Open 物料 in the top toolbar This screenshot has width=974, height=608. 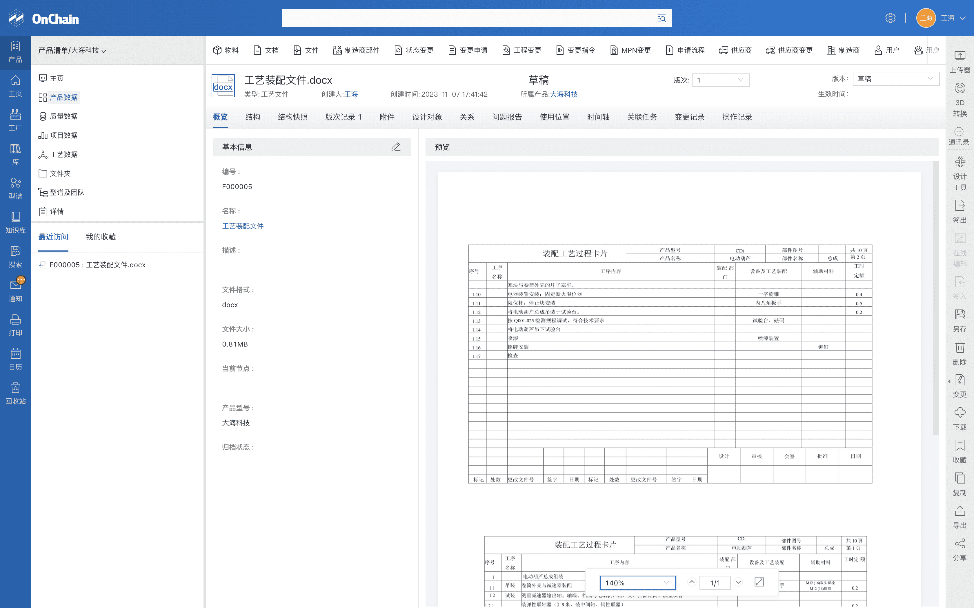click(226, 50)
